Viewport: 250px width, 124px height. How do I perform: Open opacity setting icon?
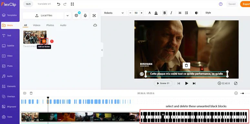pyautogui.click(x=196, y=13)
